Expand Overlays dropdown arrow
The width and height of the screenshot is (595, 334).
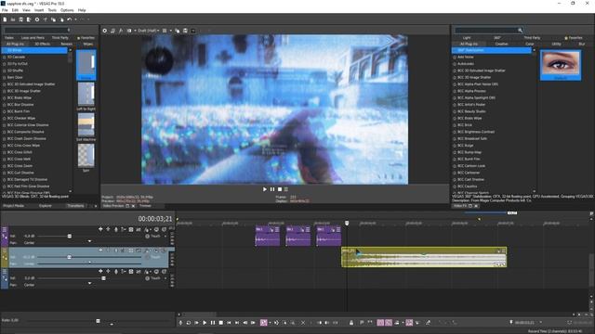(171, 31)
